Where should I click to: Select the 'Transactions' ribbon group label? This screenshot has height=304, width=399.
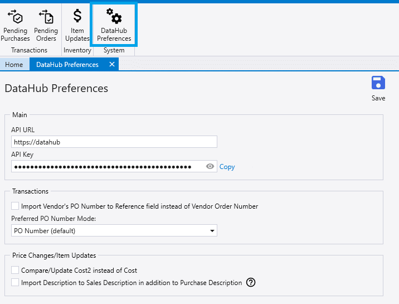click(x=30, y=50)
